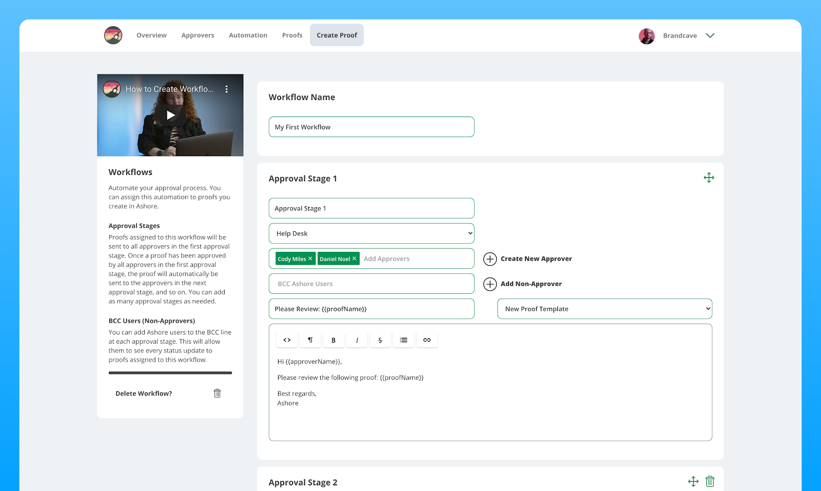Toggle strikethrough formatting
The height and width of the screenshot is (491, 821).
pos(380,340)
